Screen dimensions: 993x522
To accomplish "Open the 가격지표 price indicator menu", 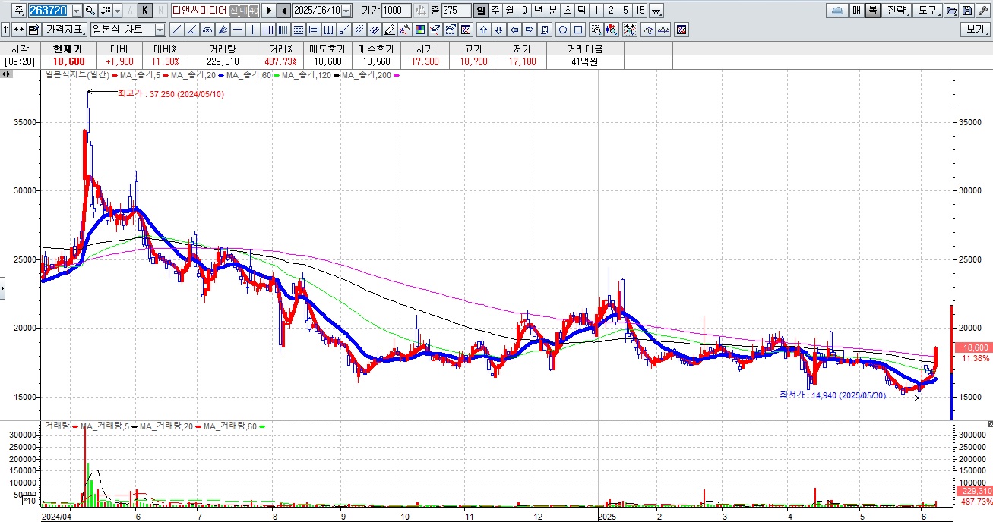I will [65, 30].
